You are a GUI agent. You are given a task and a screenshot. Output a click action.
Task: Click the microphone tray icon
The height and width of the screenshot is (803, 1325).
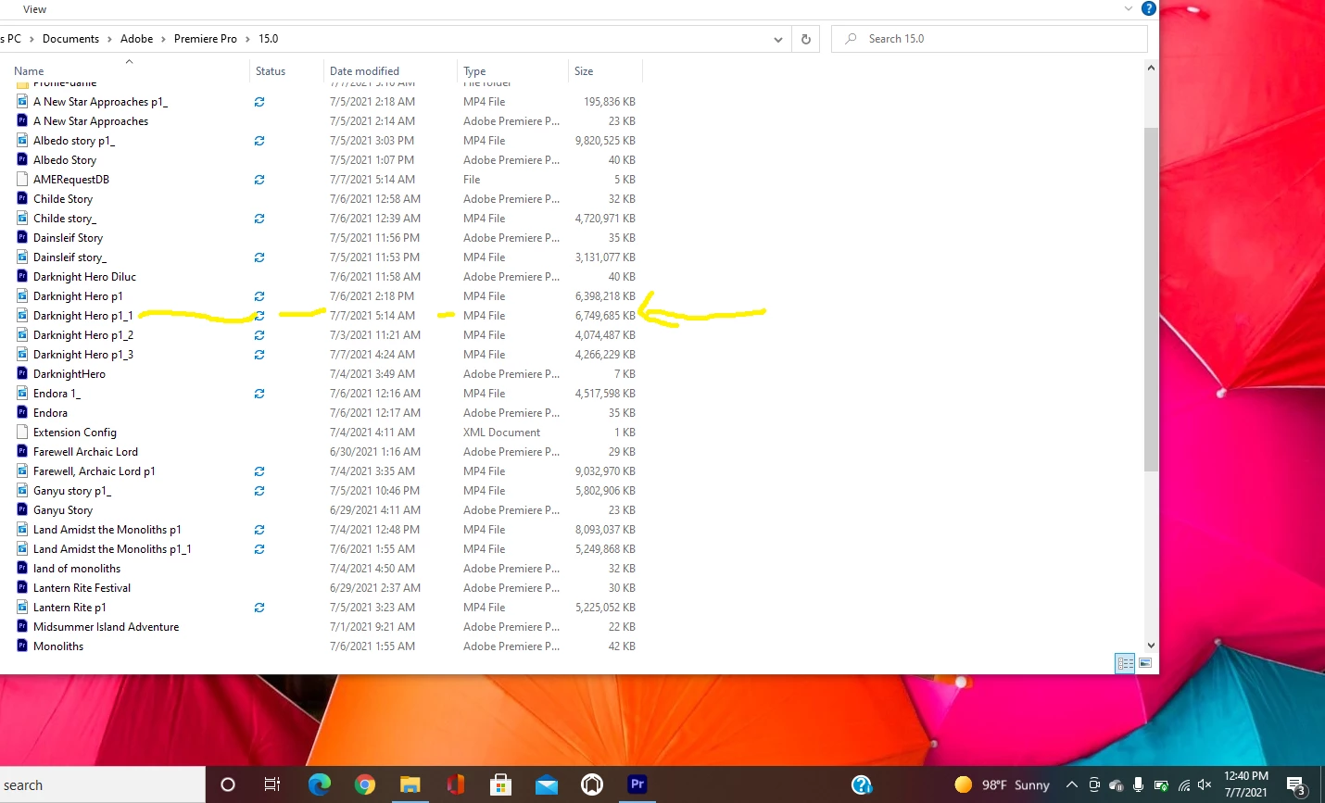point(1138,784)
